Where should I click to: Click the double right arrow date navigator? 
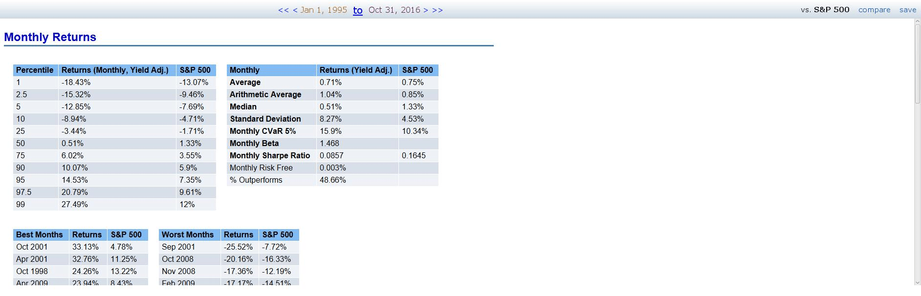(438, 10)
